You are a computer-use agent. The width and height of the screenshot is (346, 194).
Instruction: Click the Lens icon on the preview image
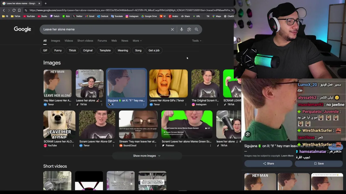248,134
